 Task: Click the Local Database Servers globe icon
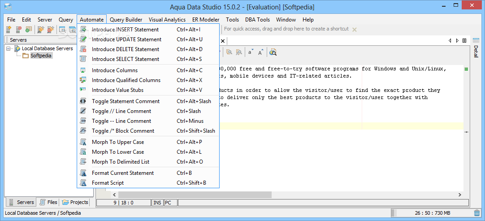pyautogui.click(x=17, y=48)
